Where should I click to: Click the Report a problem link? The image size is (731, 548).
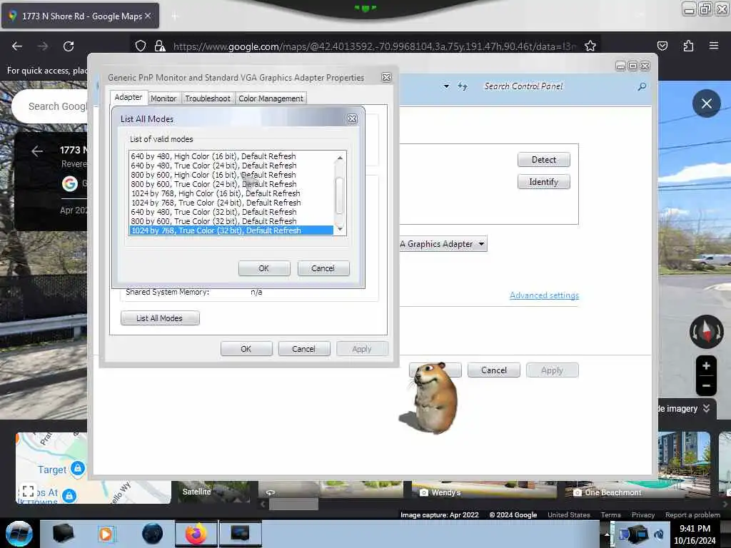[x=692, y=515]
